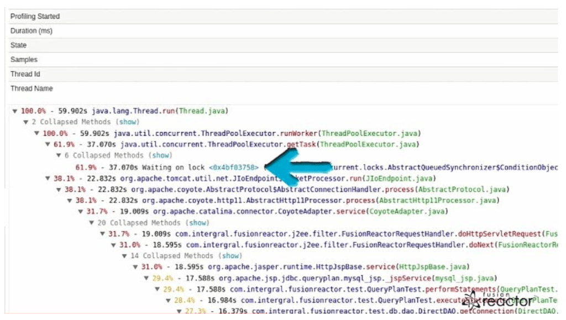The height and width of the screenshot is (320, 566).
Task: Show the 14 collapsed methods
Action: pos(230,256)
